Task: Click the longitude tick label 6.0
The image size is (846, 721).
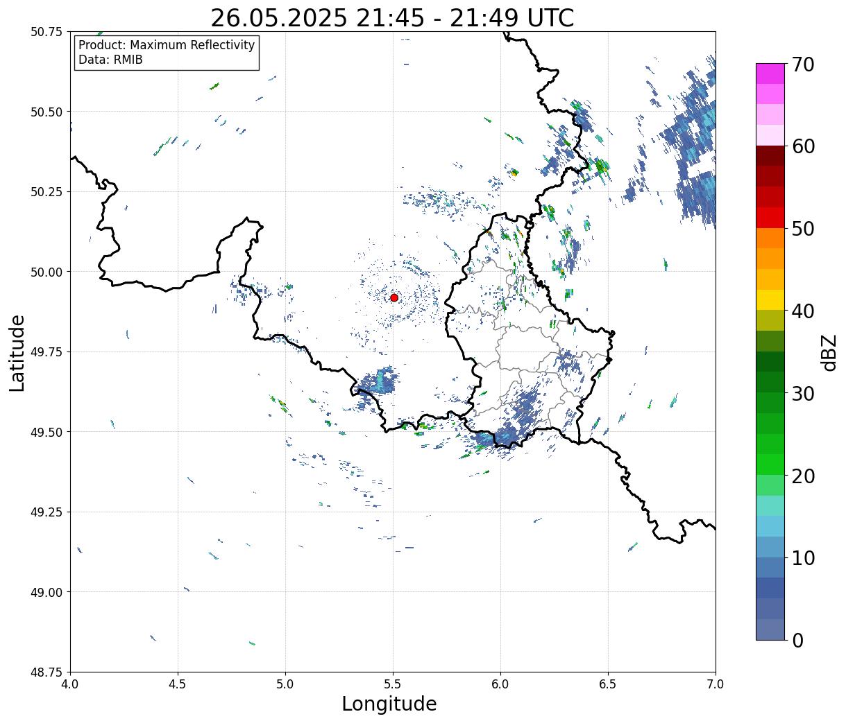Action: pyautogui.click(x=500, y=684)
